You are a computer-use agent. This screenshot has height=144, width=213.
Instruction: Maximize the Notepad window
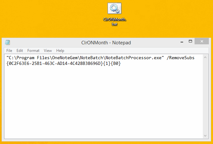coord(190,41)
